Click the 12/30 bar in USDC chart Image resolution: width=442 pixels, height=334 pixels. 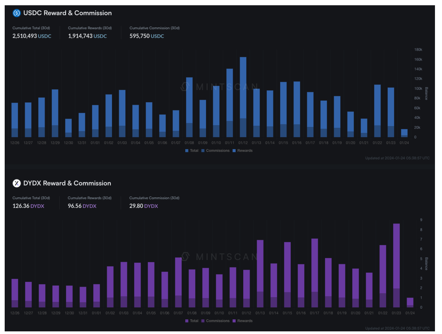point(68,127)
